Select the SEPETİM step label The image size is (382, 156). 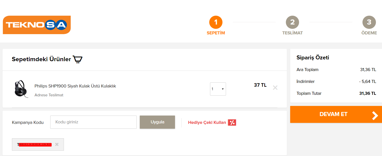tap(216, 33)
